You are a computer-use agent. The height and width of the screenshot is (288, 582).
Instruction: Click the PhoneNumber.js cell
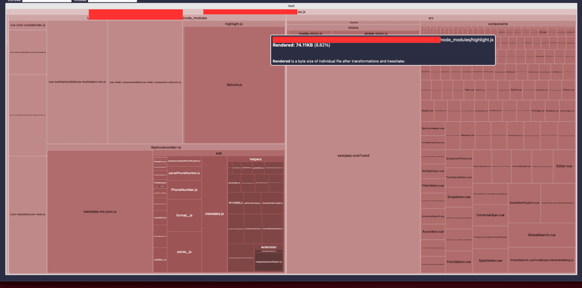184,190
